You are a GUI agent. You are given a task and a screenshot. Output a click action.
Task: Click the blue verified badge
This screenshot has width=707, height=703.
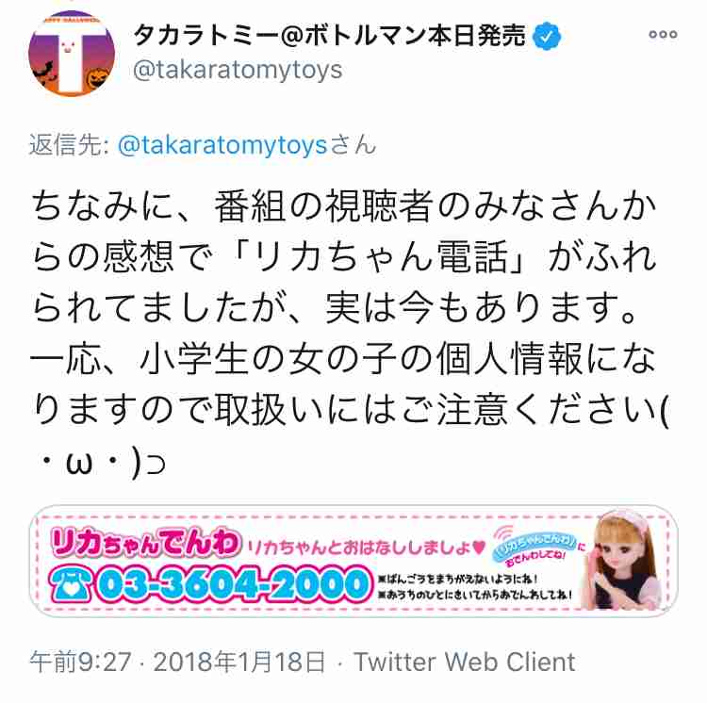click(547, 35)
